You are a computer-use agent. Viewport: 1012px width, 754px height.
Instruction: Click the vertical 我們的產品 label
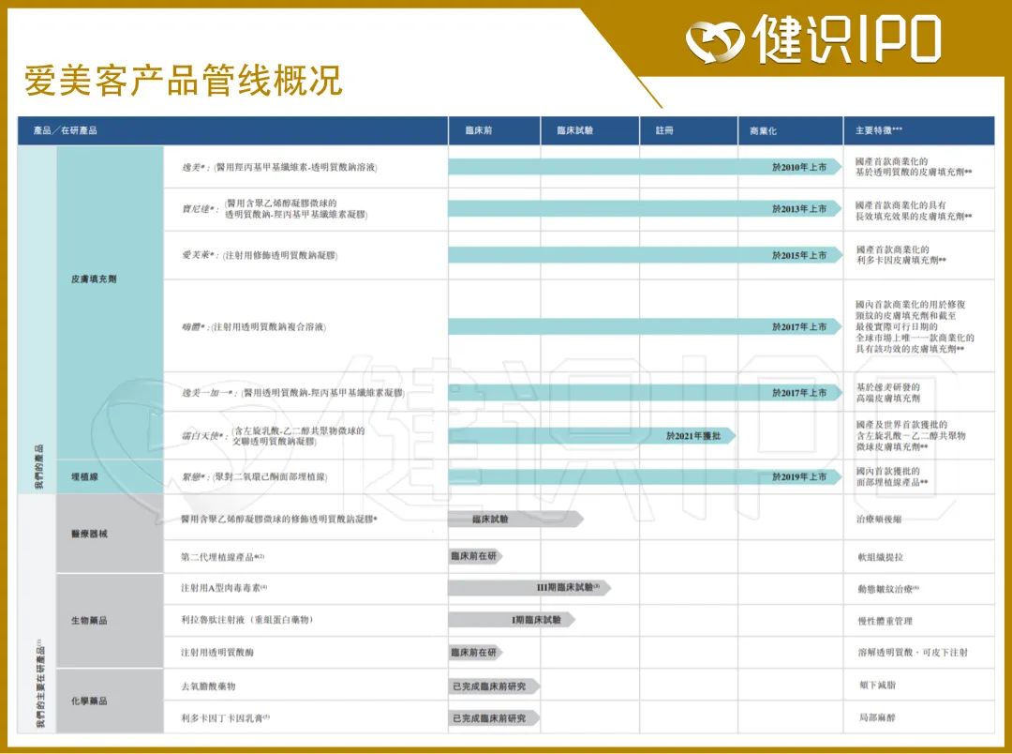39,466
